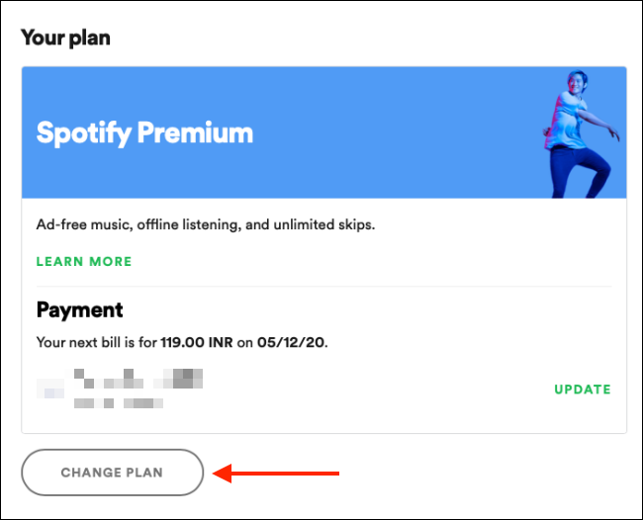The width and height of the screenshot is (643, 520).
Task: Click the word Spotify in the banner
Action: pyautogui.click(x=84, y=133)
